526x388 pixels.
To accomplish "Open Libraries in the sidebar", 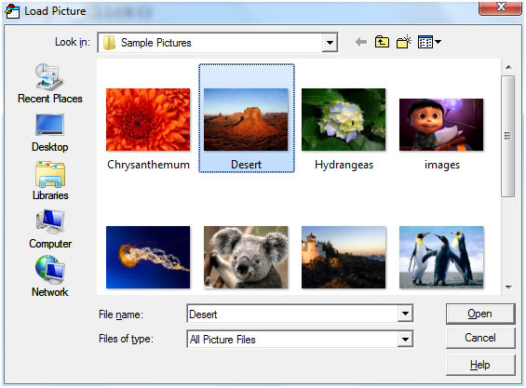I will [x=50, y=181].
